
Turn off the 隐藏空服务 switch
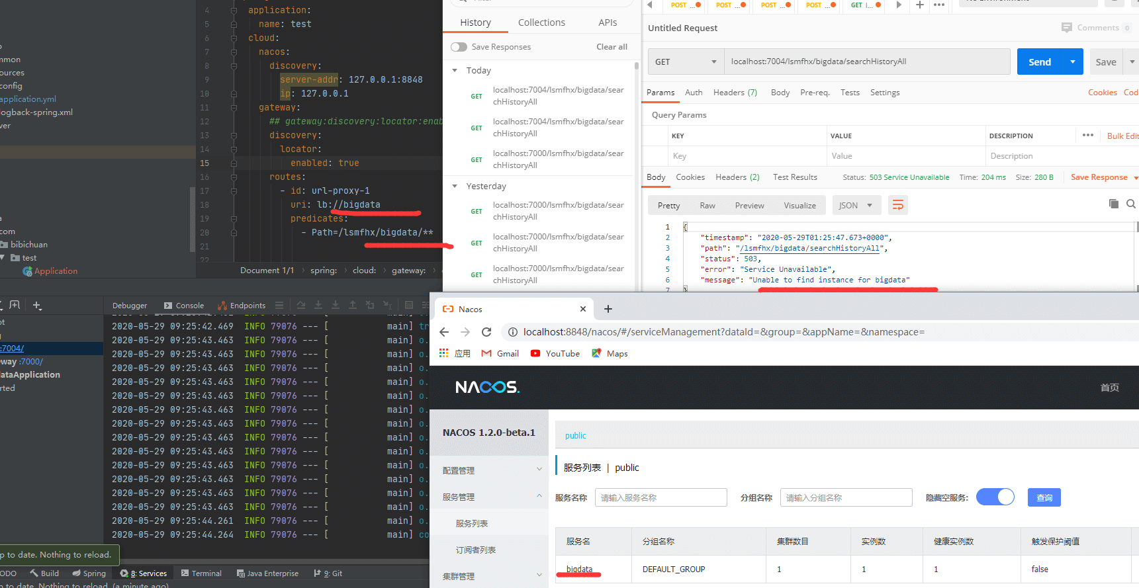(x=995, y=497)
